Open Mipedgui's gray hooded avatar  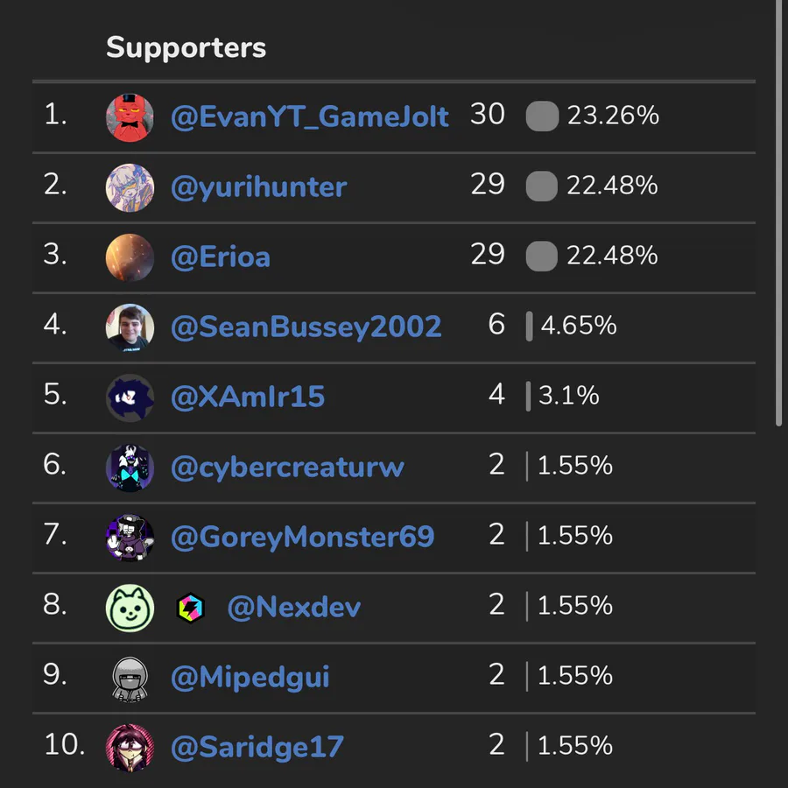pos(130,677)
